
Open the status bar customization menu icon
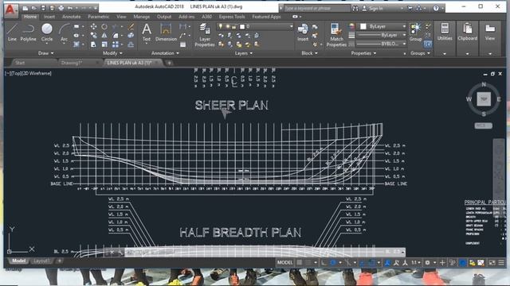pyautogui.click(x=501, y=263)
